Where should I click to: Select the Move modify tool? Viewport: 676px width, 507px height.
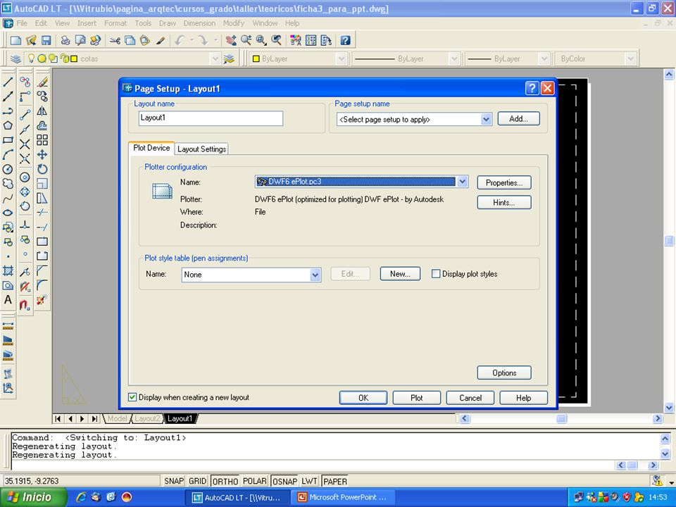pyautogui.click(x=42, y=154)
